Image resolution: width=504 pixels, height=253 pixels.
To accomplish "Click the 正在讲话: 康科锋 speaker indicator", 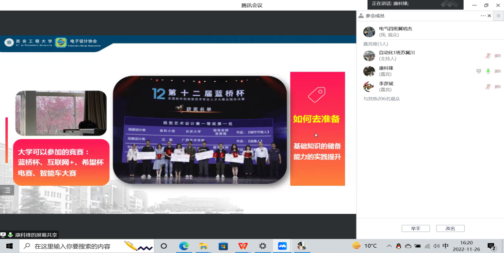I will [x=390, y=4].
